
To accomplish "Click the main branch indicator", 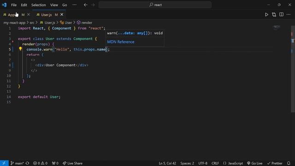I will [x=17, y=163].
